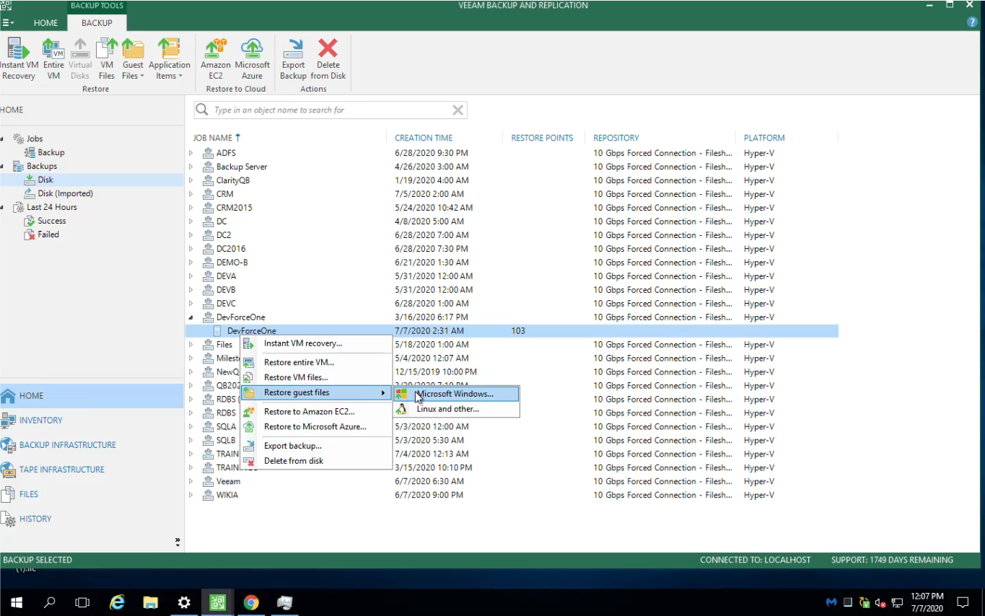Collapse the DevForceOne job row

(191, 317)
